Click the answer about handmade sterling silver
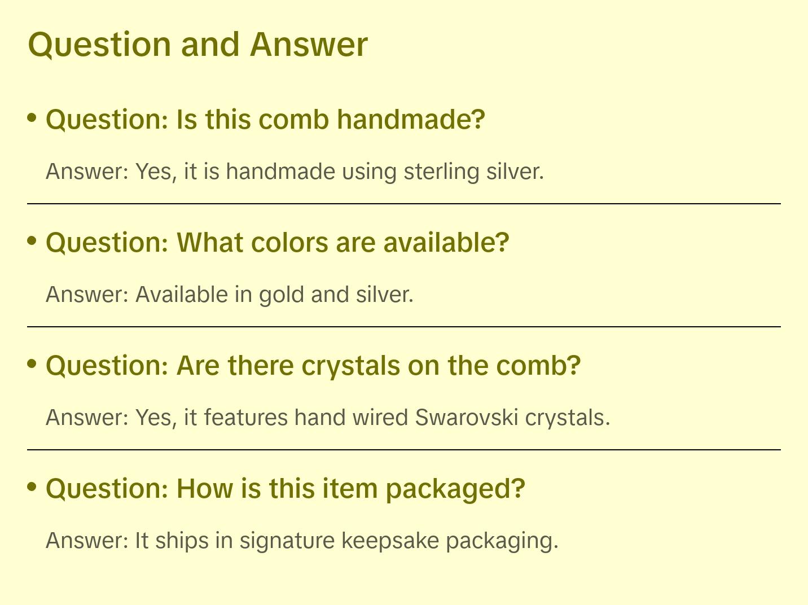Viewport: 808px width, 605px height. tap(295, 172)
